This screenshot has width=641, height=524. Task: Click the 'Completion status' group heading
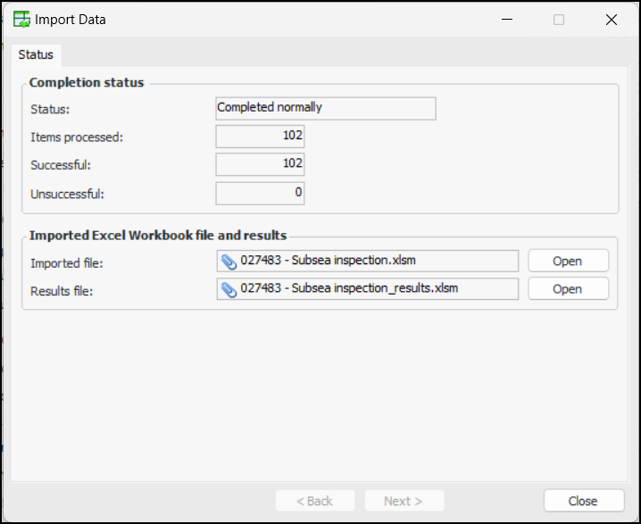(x=87, y=82)
